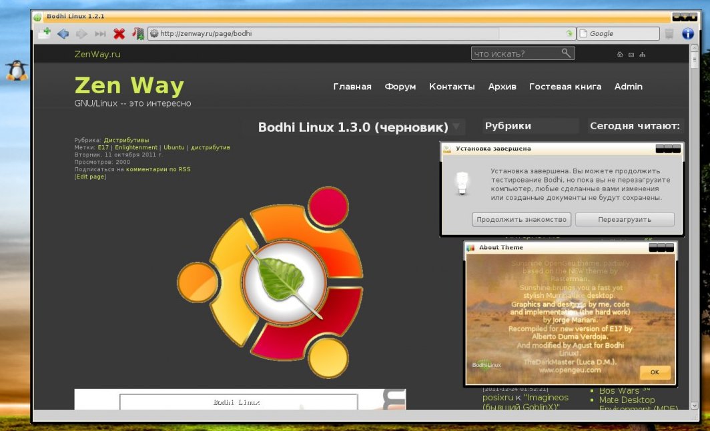Open the Архив menu item
The width and height of the screenshot is (710, 431).
coord(502,87)
